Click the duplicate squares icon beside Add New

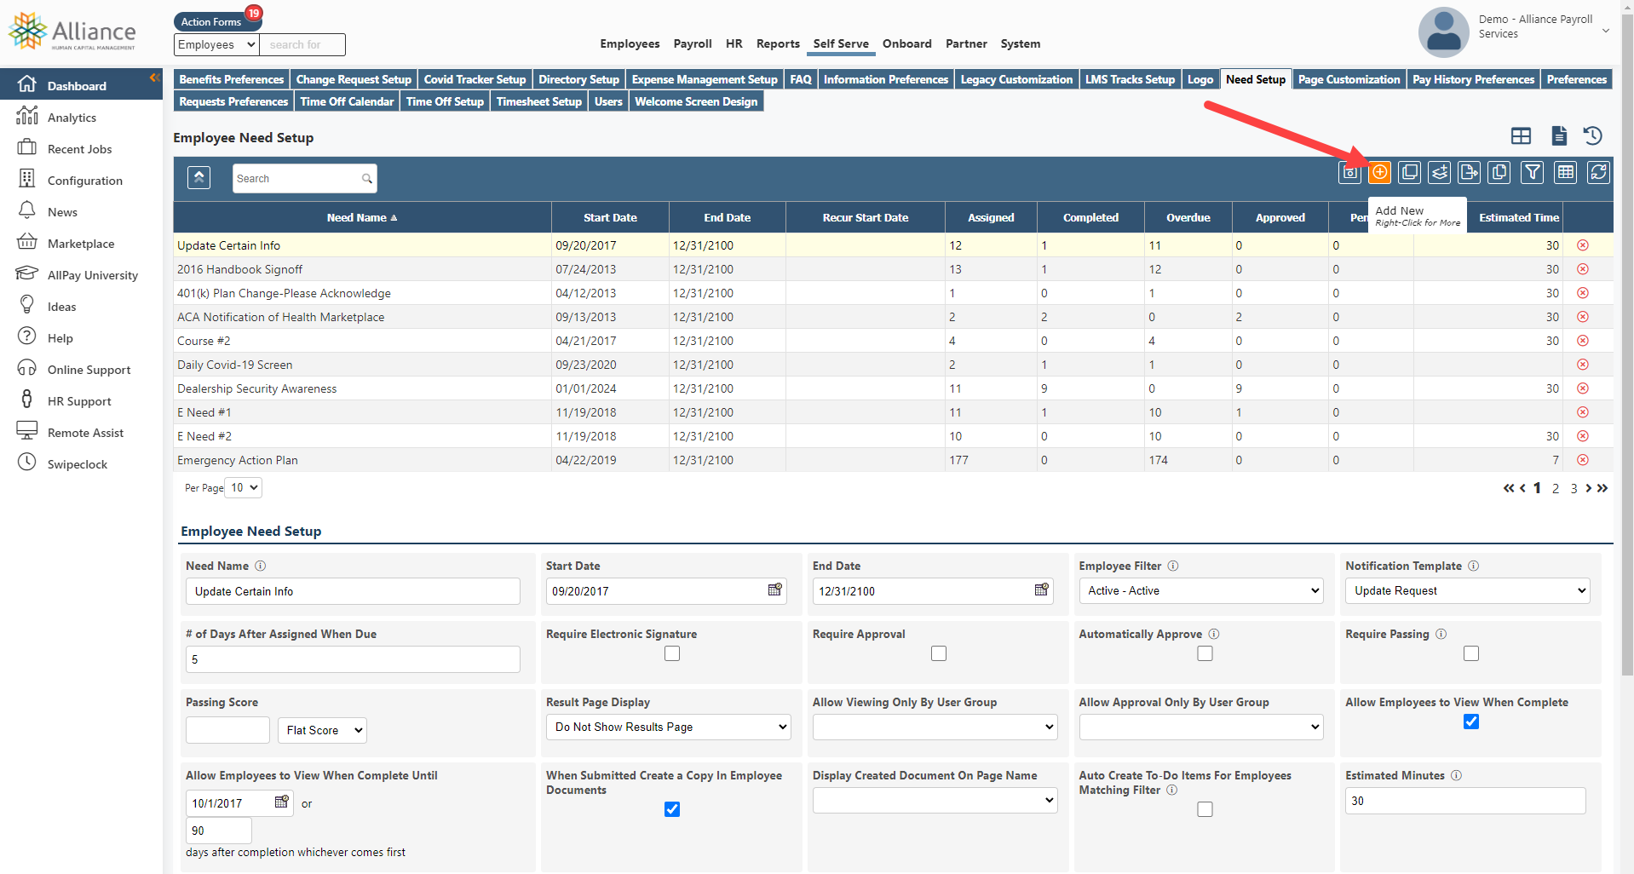tap(1410, 173)
